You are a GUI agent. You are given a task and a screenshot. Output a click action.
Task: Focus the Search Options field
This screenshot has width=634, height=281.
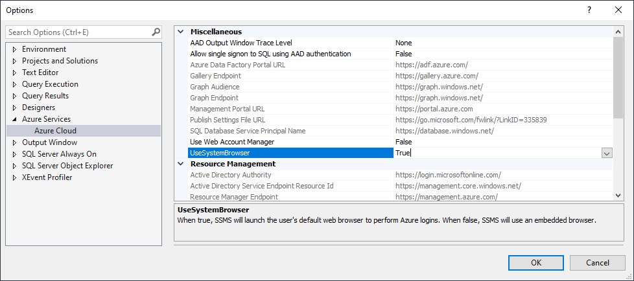[79, 32]
